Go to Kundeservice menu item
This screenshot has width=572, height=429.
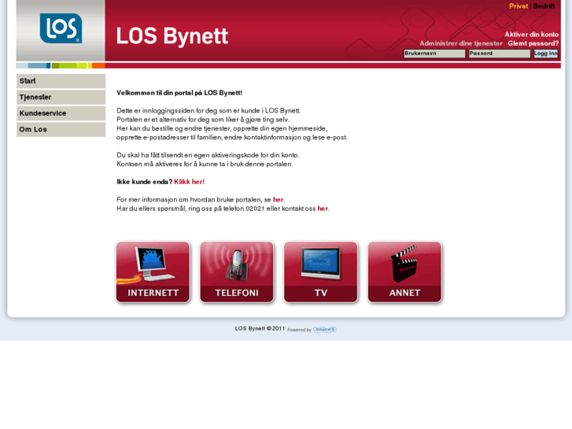[61, 113]
